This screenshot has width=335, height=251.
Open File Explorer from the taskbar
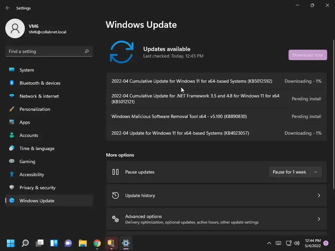coord(83,243)
